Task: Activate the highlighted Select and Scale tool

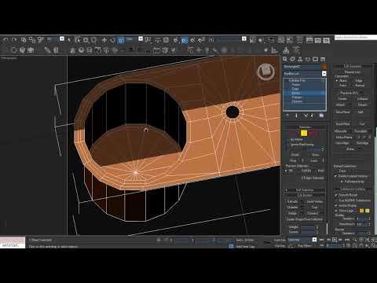Action: [x=121, y=40]
